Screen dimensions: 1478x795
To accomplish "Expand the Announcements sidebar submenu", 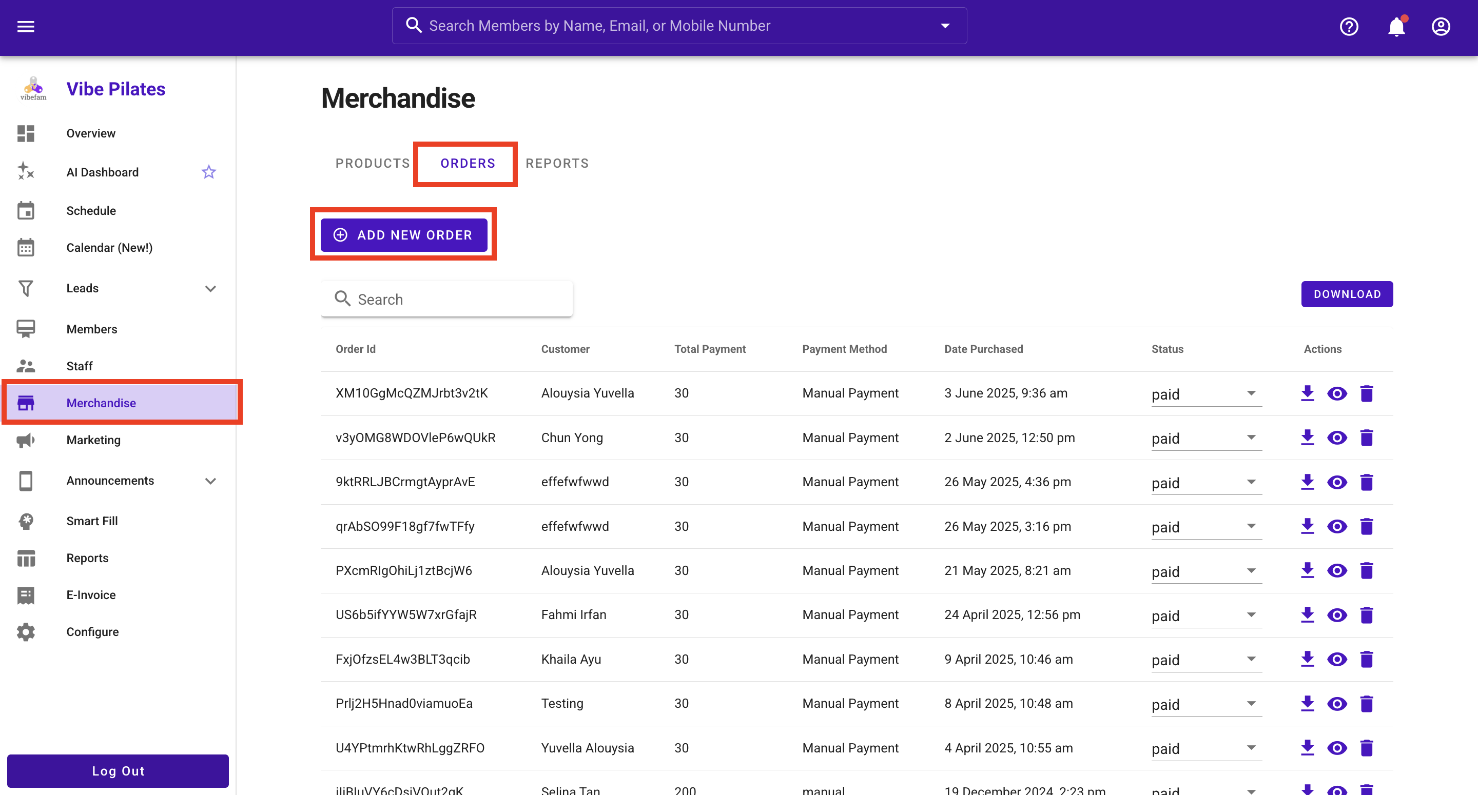I will pyautogui.click(x=210, y=481).
